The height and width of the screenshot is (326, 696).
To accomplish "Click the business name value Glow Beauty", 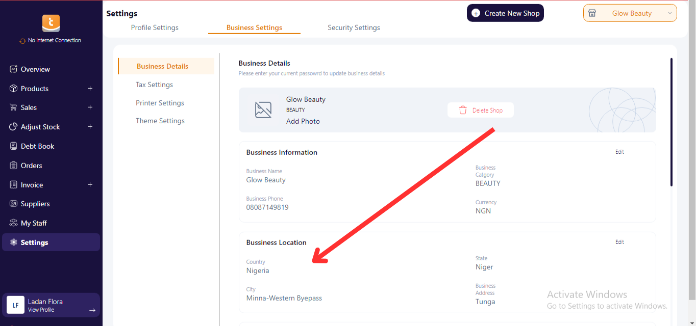I will [266, 180].
